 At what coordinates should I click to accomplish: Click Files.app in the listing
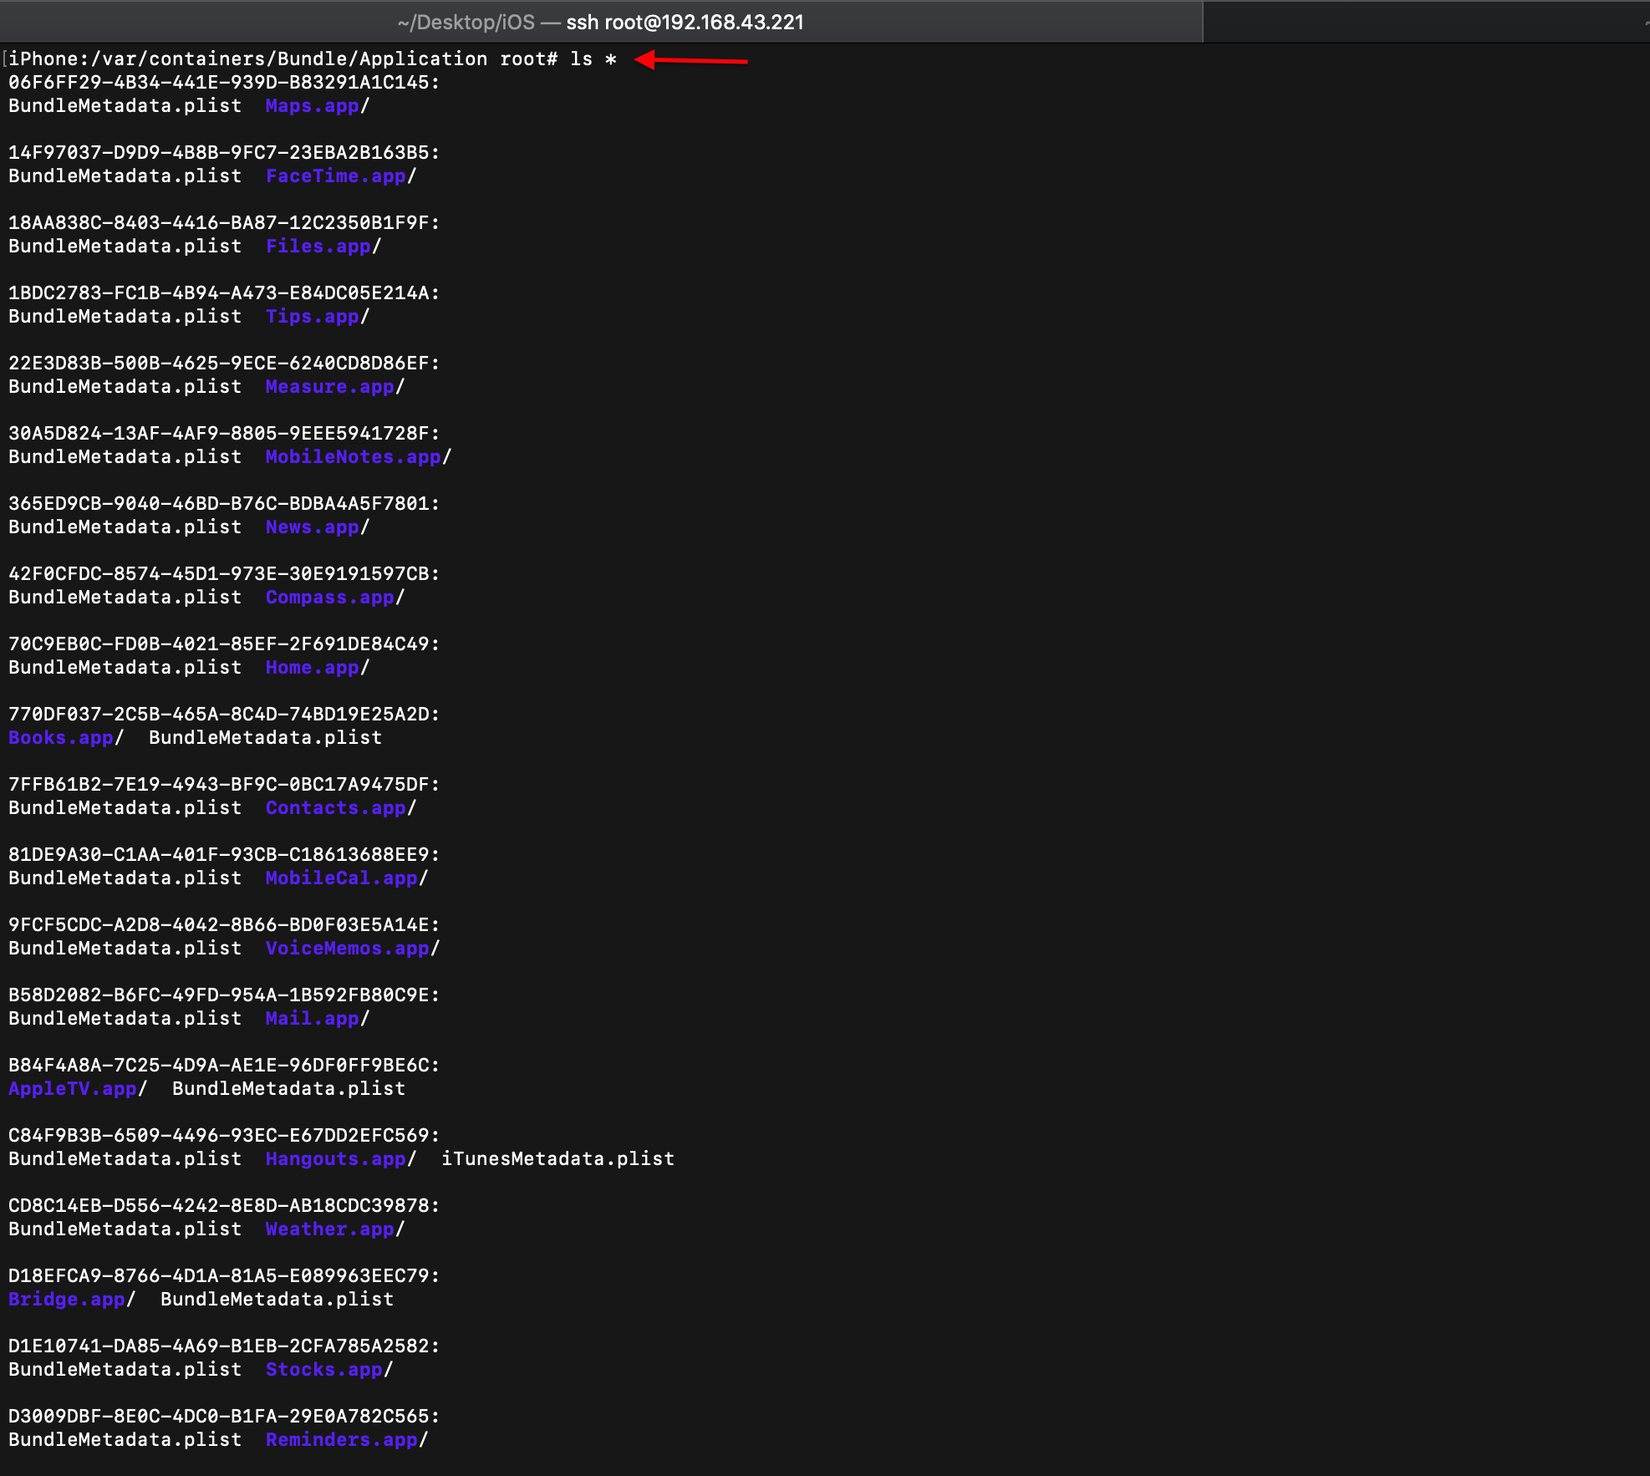(x=318, y=247)
